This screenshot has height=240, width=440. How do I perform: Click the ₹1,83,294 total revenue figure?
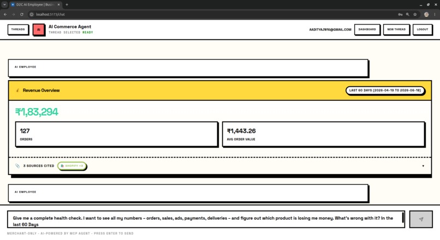click(x=37, y=112)
